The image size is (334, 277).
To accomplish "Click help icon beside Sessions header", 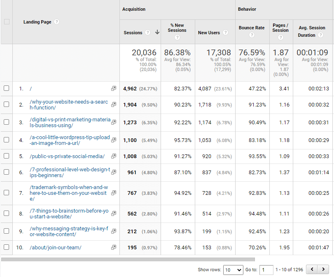I will pyautogui.click(x=147, y=33).
